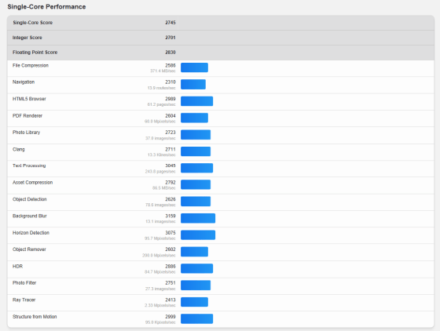Click the Ray Tracer bar
440x331 pixels.
[194, 302]
